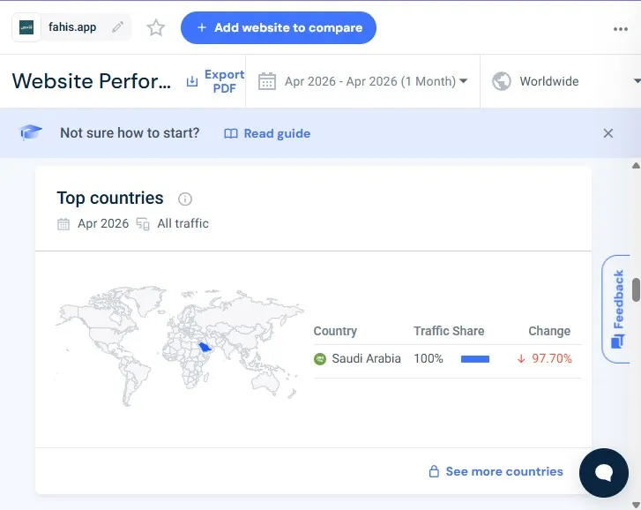The width and height of the screenshot is (641, 510).
Task: Select Saudi Arabia country name
Action: tap(366, 359)
